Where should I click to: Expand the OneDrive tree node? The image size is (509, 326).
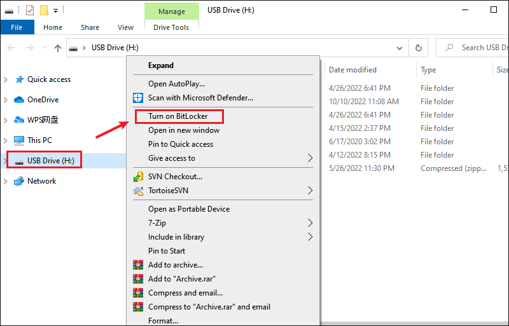[x=6, y=100]
